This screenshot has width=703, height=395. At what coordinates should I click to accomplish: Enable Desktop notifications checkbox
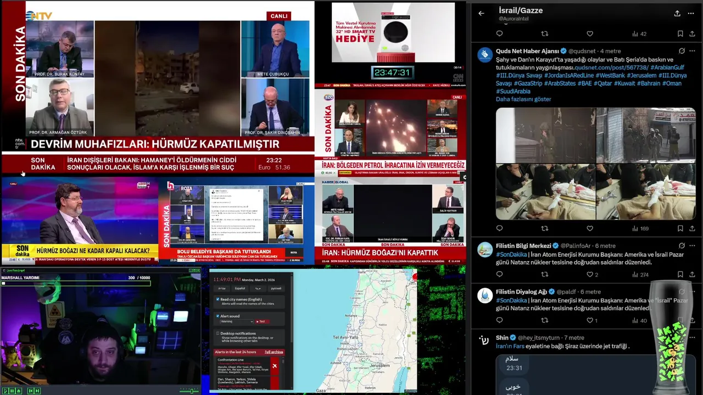click(218, 333)
